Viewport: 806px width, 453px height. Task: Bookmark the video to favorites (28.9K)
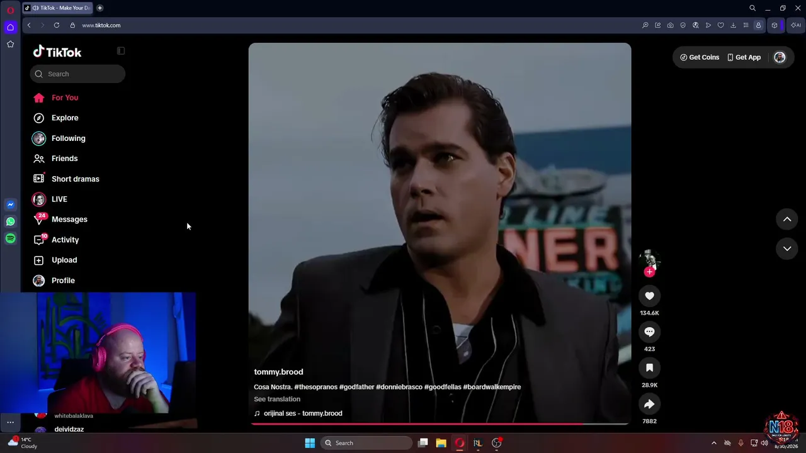[x=649, y=367]
